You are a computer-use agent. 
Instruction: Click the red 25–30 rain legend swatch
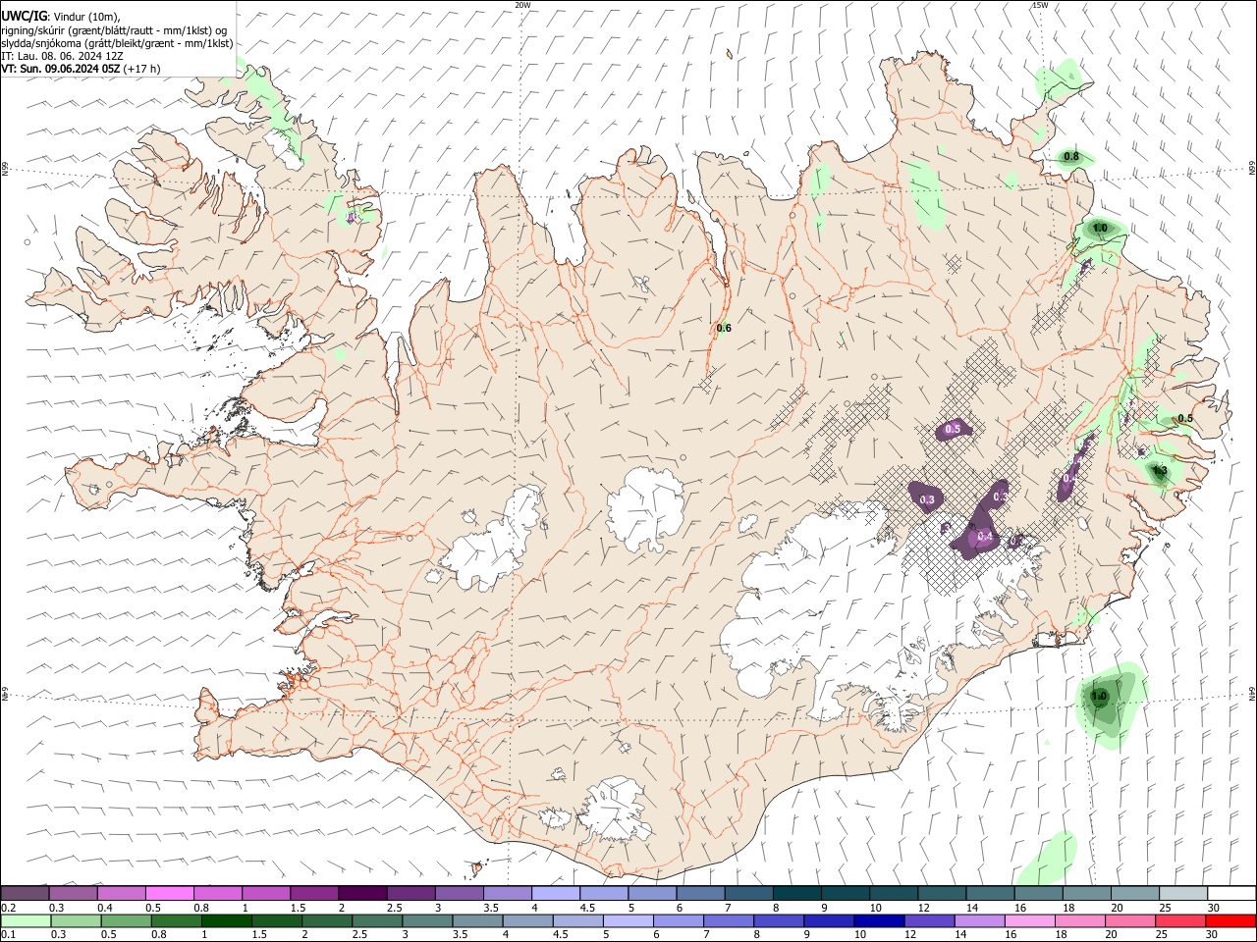point(1179,920)
